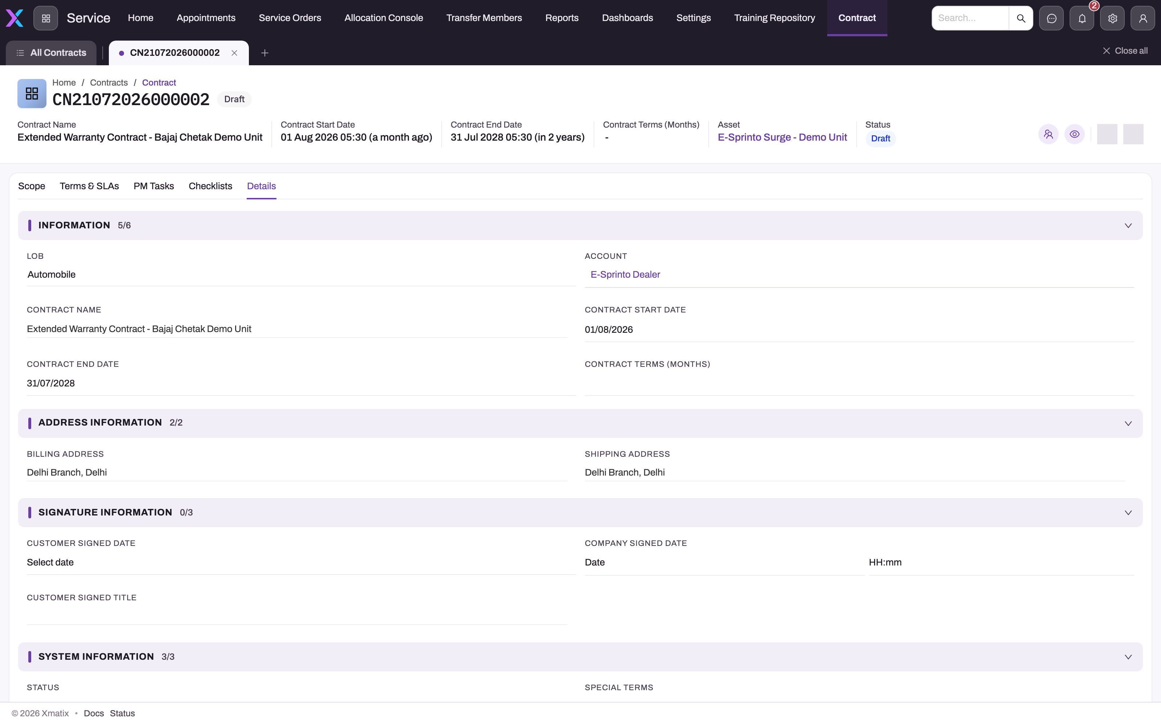1161x725 pixels.
Task: Collapse the INFORMATION section
Action: (1128, 225)
